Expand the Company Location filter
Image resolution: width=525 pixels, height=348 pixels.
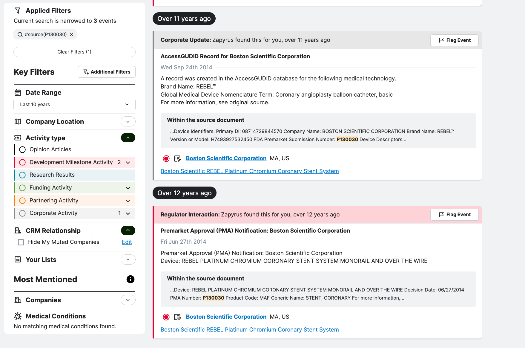pos(128,122)
